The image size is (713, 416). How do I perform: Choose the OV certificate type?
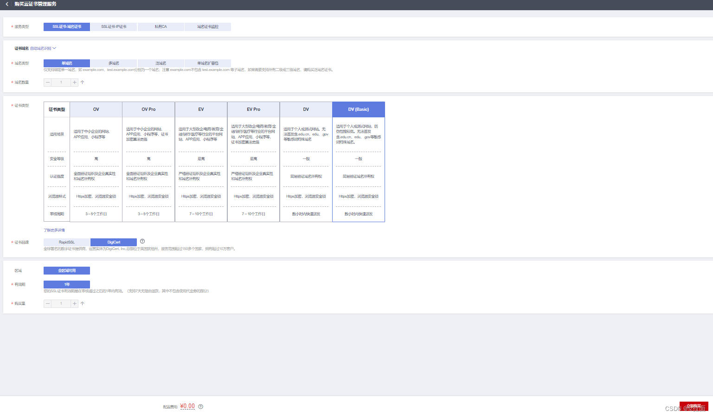coord(96,109)
